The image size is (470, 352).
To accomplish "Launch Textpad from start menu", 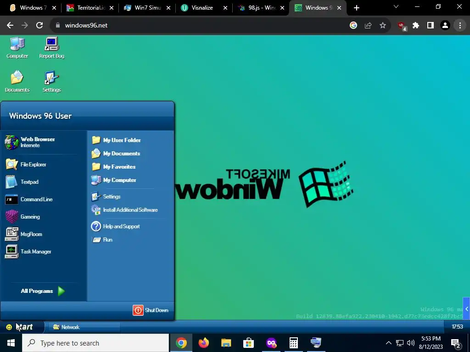I will (x=22, y=181).
